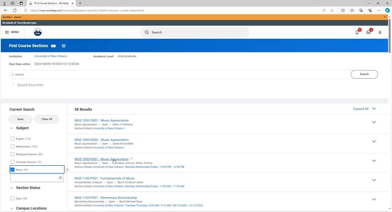This screenshot has width=392, height=212.
Task: Open the main MENU hamburger icon
Action: [7, 32]
